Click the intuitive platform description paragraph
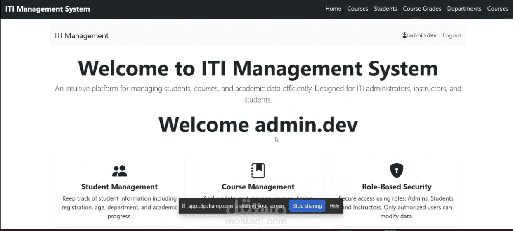Screen dimensions: 513x231 (x=258, y=94)
